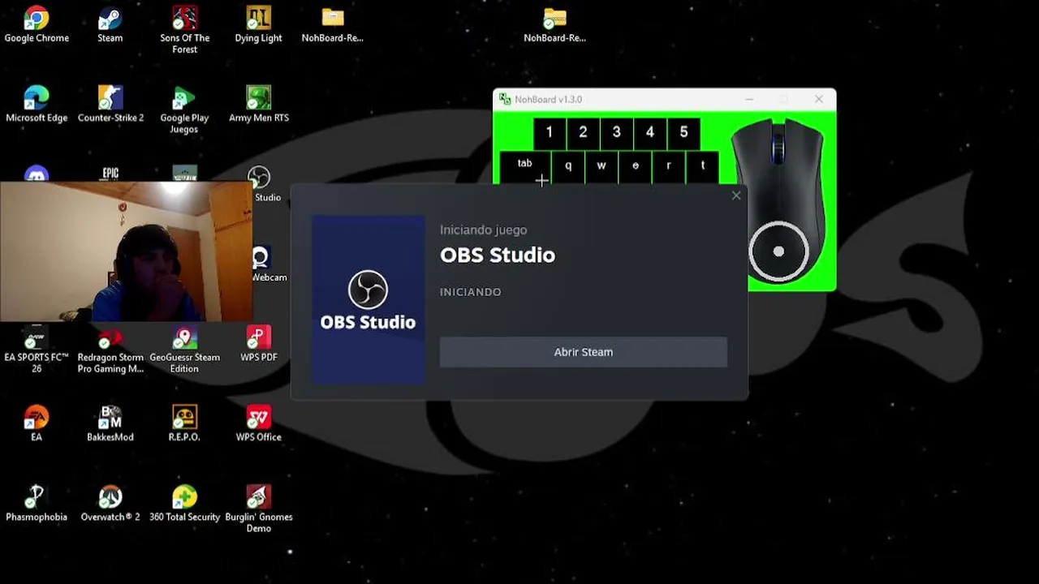Select the EA app desktop icon
The height and width of the screenshot is (584, 1039).
click(x=37, y=423)
